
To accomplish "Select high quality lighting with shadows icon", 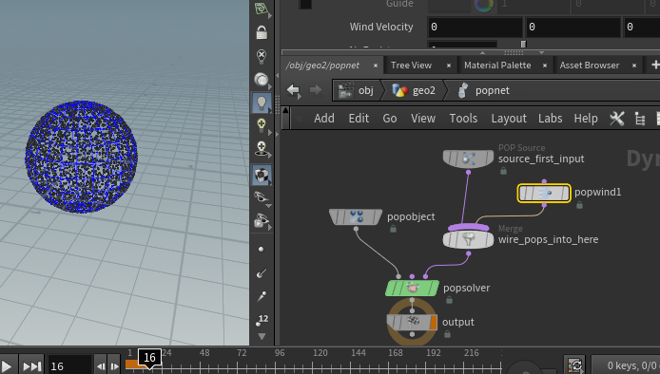I will point(262,148).
